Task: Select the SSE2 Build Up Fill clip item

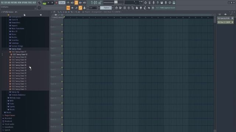Action: point(225,18)
